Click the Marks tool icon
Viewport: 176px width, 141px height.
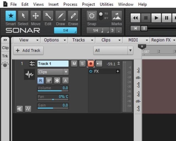click(117, 16)
